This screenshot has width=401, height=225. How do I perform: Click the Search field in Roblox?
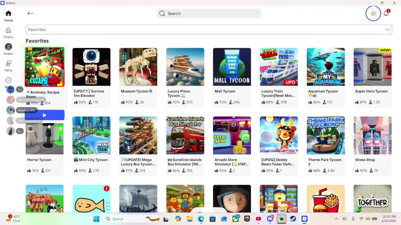pos(209,13)
